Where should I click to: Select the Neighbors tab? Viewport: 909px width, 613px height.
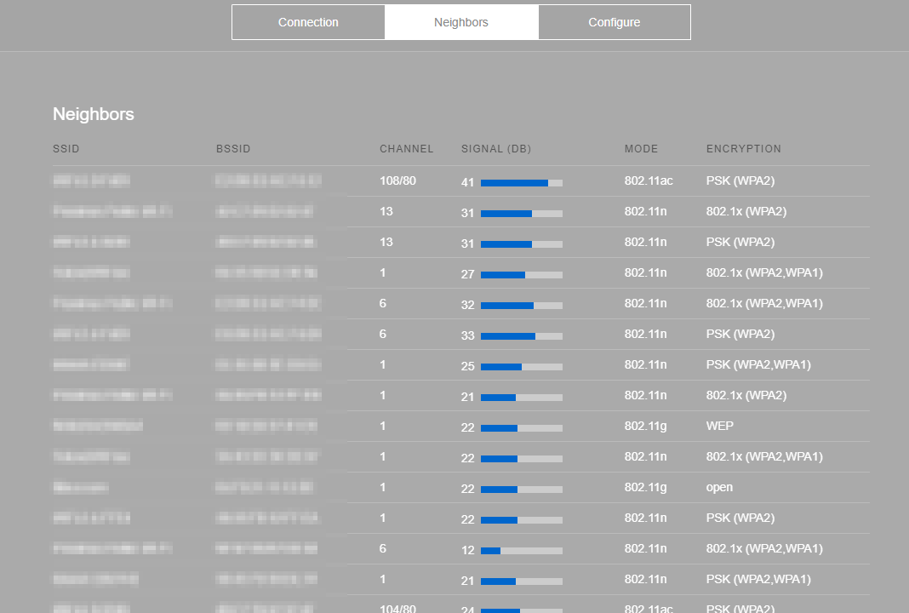tap(461, 22)
